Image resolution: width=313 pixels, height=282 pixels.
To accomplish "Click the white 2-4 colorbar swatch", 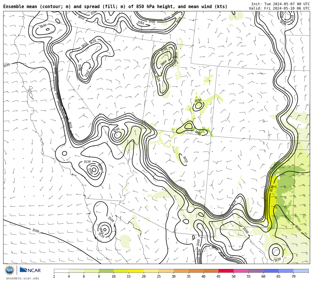I will tap(61, 271).
